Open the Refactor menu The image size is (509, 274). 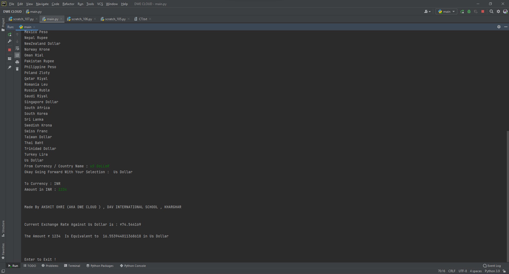pyautogui.click(x=68, y=4)
